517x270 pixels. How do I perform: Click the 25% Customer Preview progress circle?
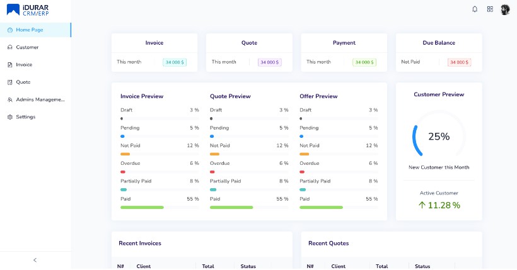click(x=439, y=137)
